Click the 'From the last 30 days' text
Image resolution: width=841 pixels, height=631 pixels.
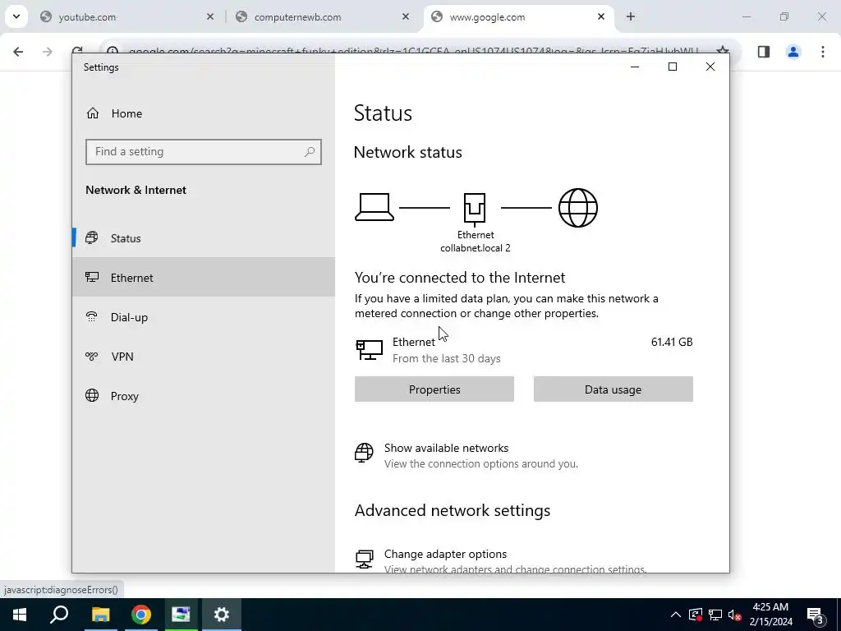446,358
